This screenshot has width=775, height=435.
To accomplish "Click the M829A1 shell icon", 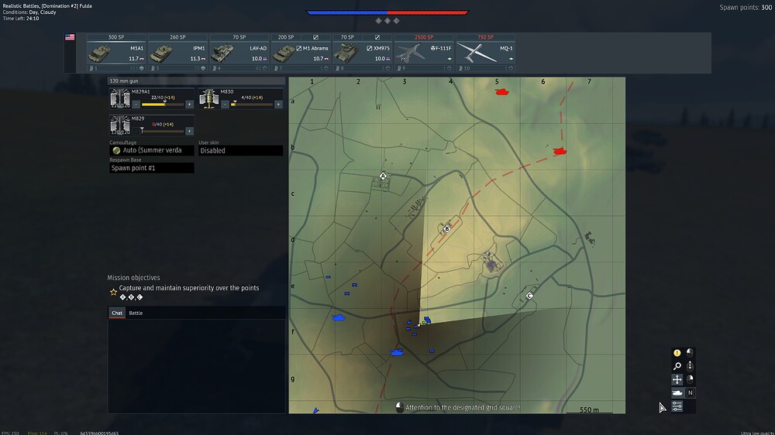I will click(119, 98).
